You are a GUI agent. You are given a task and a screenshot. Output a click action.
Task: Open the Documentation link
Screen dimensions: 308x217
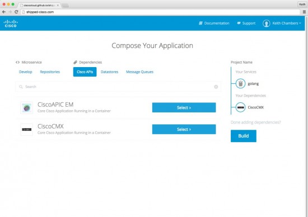[214, 23]
